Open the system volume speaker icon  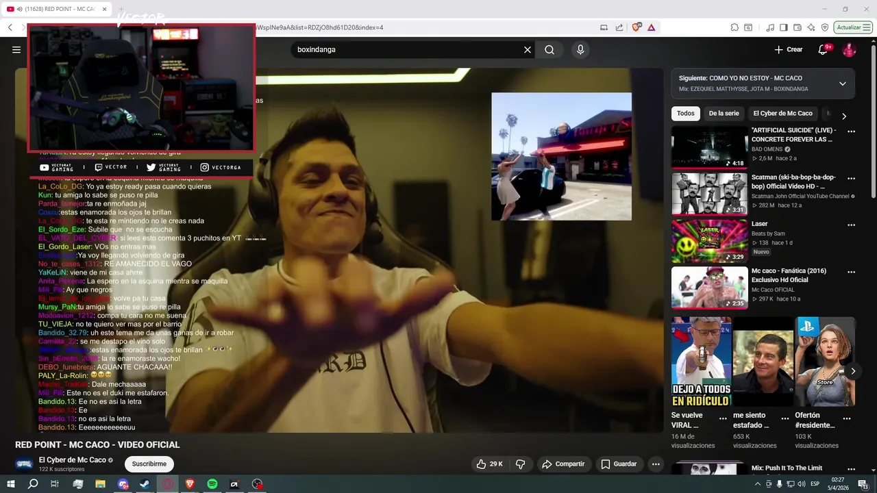[x=802, y=484]
